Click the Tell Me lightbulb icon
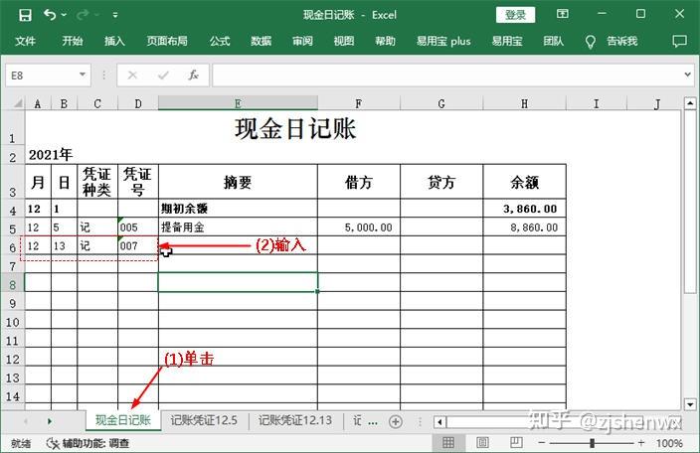This screenshot has width=700, height=453. (x=590, y=42)
